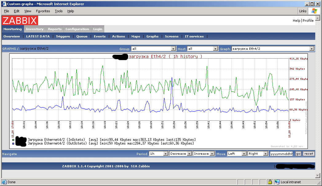Click Links toolbar label
The height and width of the screenshot is (186, 322).
[x=303, y=11]
